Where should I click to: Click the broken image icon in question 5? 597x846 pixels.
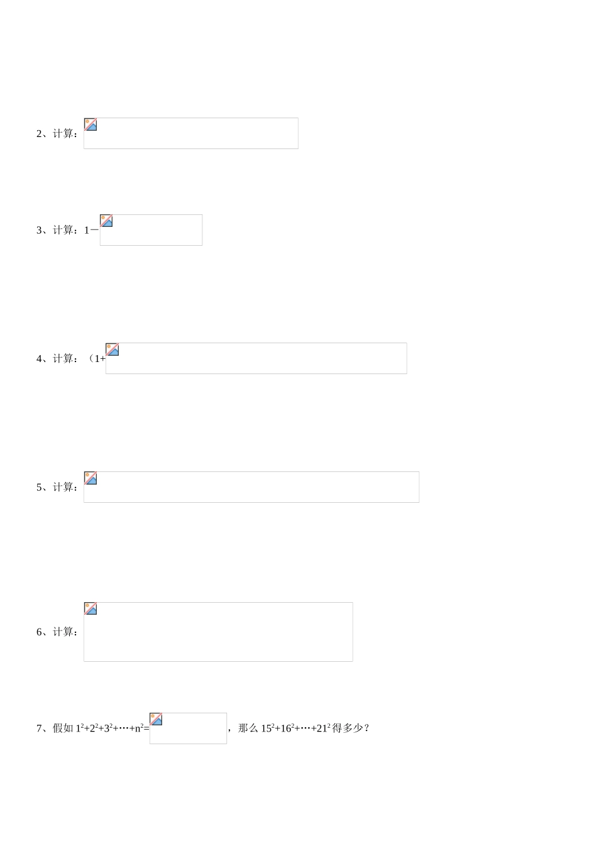[x=90, y=478]
